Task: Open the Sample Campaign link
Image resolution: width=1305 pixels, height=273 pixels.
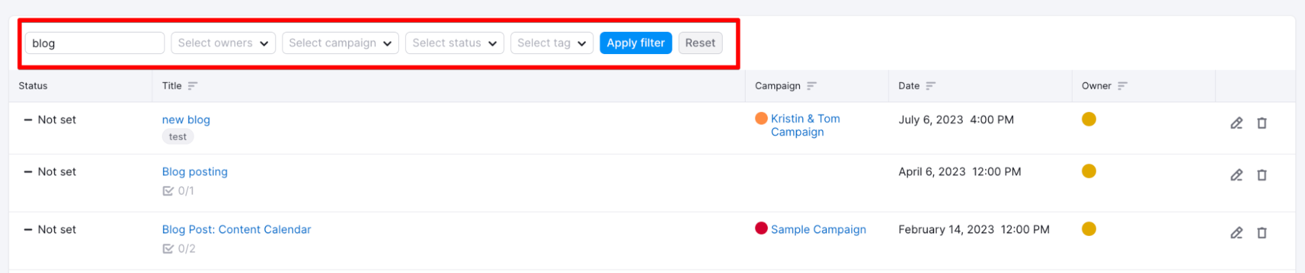Action: 818,229
